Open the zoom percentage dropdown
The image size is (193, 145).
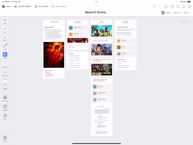[187, 13]
